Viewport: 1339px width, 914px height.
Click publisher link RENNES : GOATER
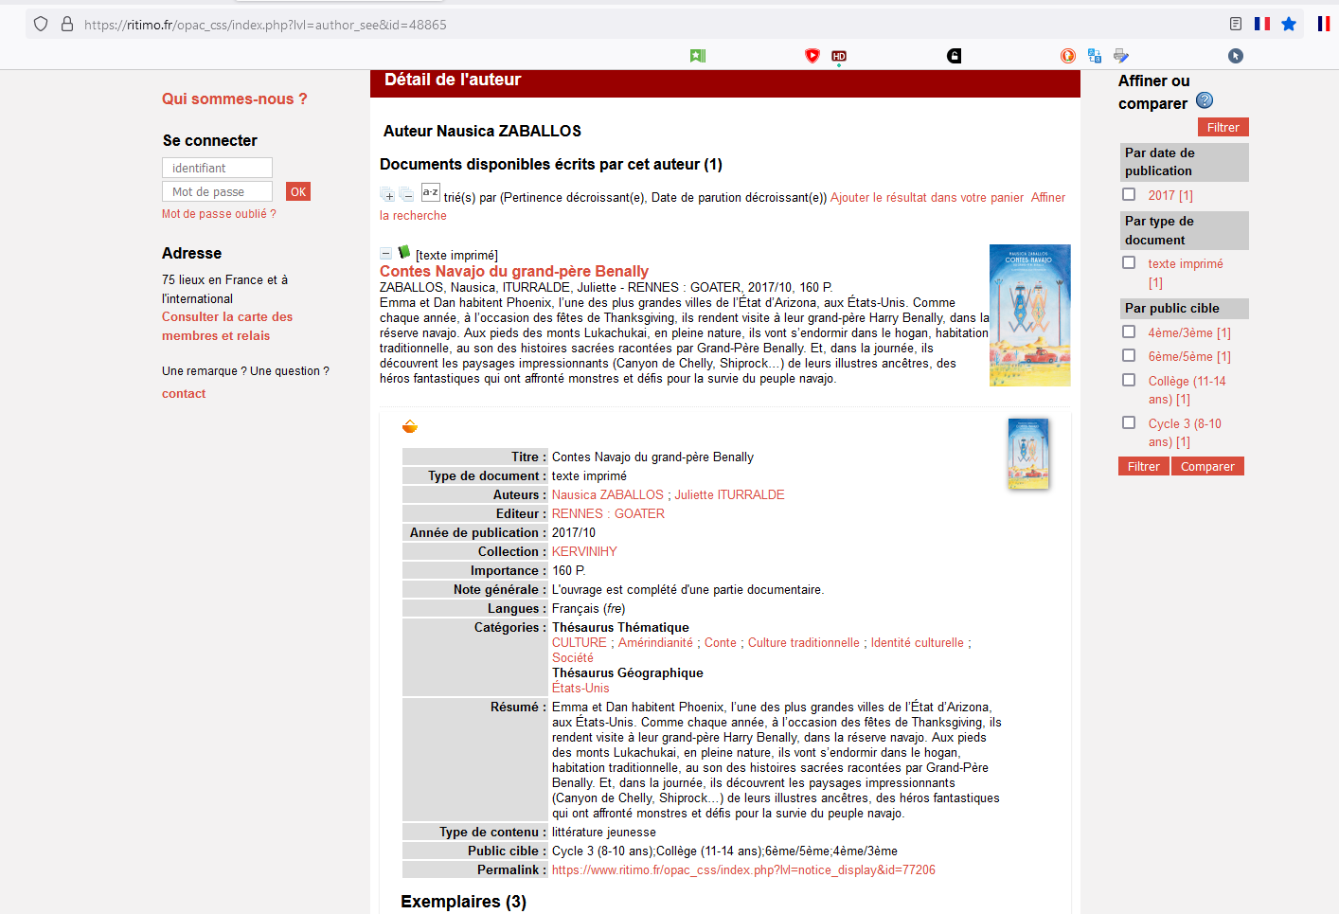click(x=608, y=513)
